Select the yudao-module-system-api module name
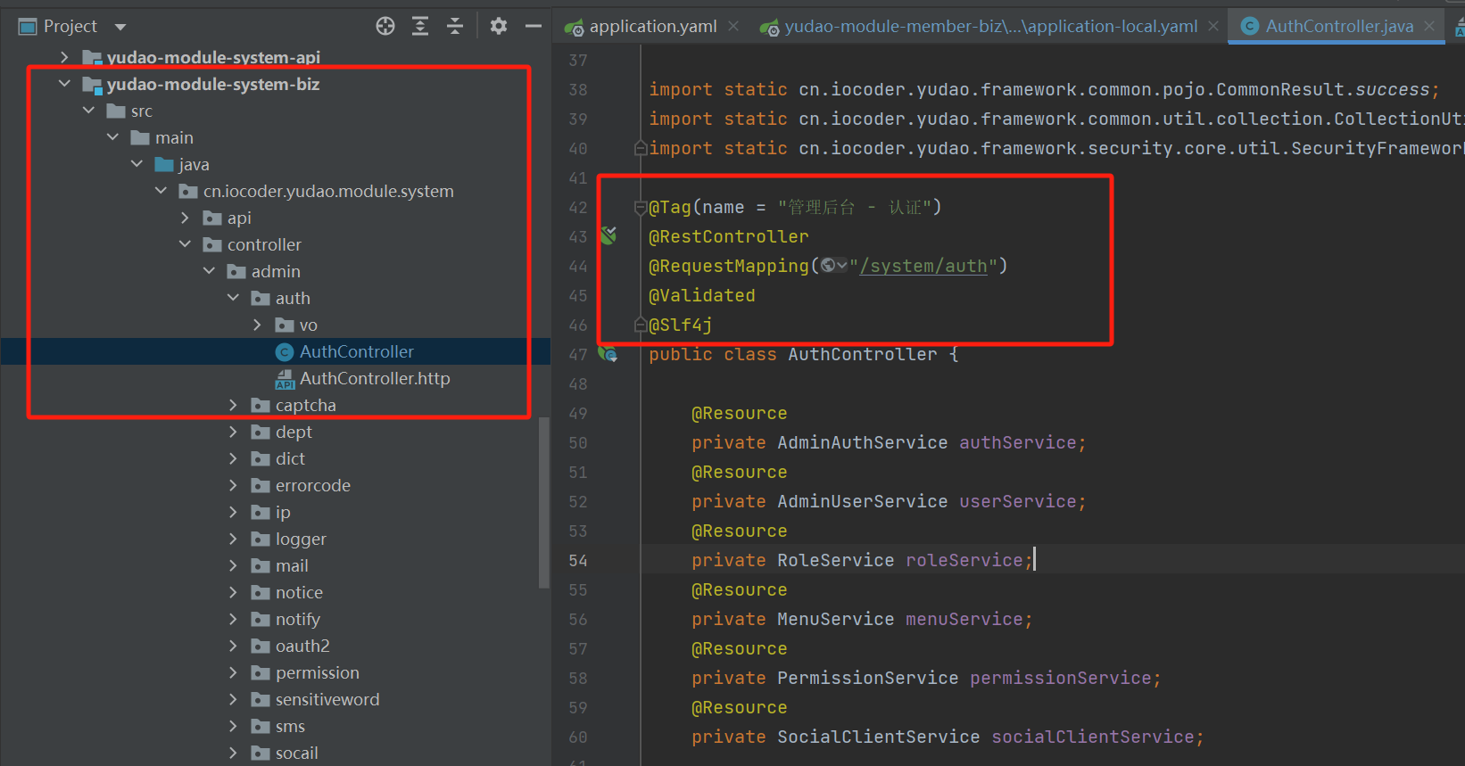The width and height of the screenshot is (1465, 766). [x=213, y=57]
